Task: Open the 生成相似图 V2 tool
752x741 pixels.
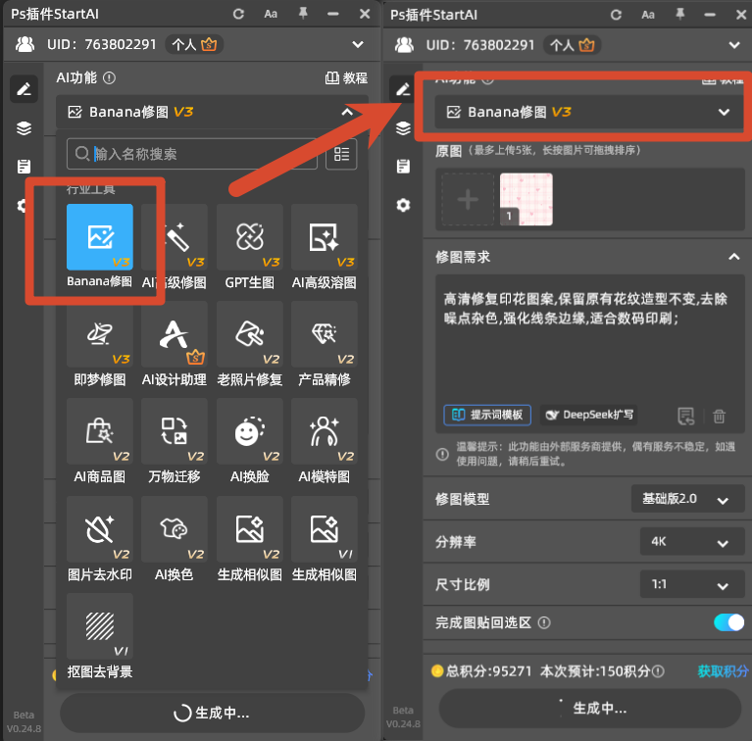Action: [x=249, y=529]
